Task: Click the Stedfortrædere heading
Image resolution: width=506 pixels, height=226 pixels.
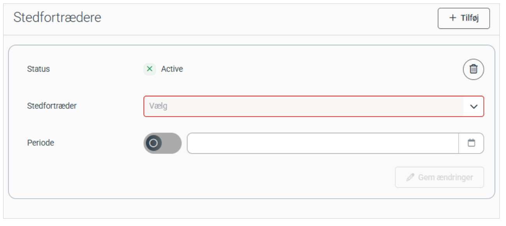Action: (x=57, y=18)
